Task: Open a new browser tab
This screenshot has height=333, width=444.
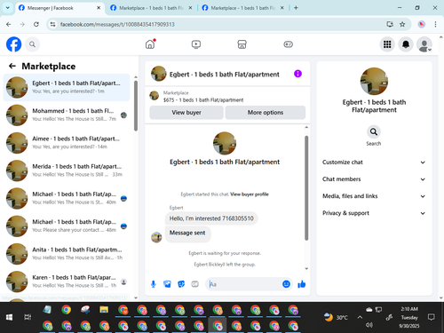Action: (x=296, y=8)
